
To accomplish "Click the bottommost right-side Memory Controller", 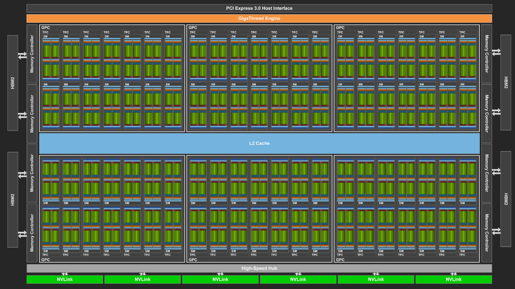I will (x=487, y=233).
